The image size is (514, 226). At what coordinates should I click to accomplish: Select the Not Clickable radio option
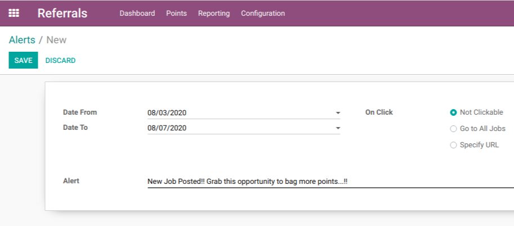453,112
